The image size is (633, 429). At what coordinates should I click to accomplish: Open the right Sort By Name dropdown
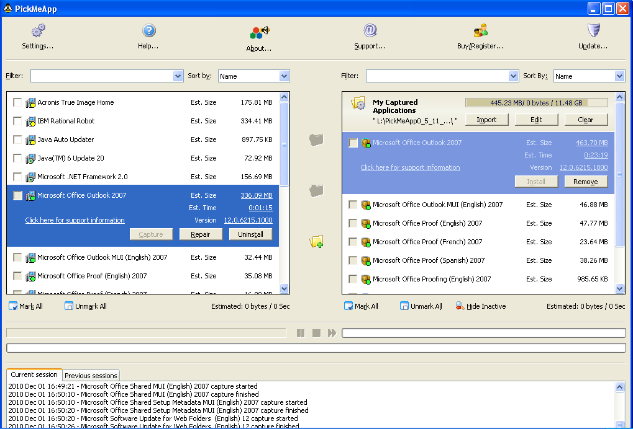click(620, 76)
